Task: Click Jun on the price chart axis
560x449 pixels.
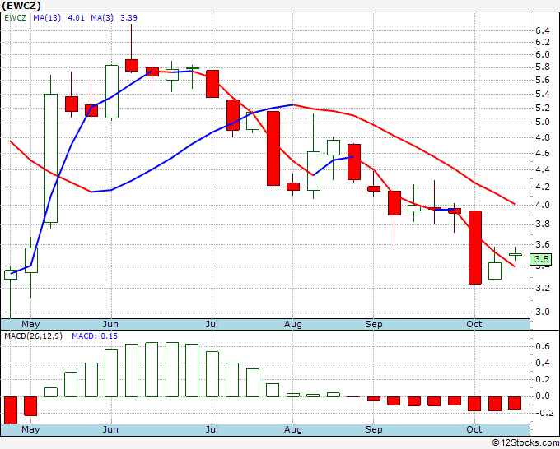Action: pyautogui.click(x=110, y=324)
